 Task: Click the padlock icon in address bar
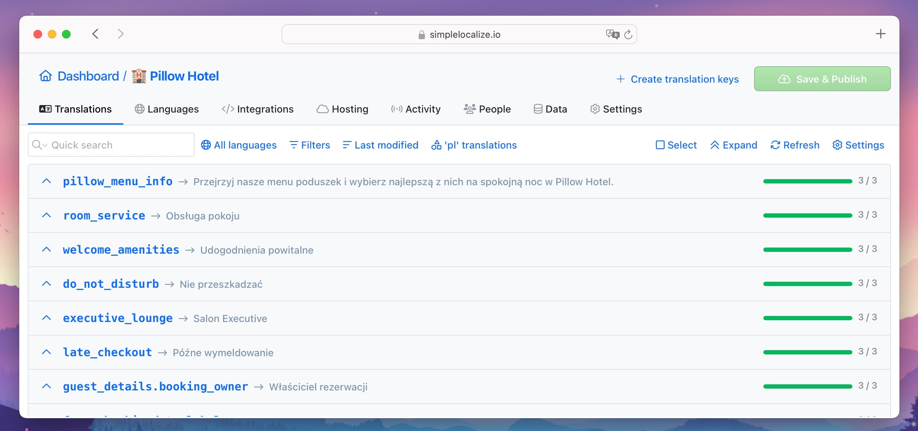pyautogui.click(x=422, y=35)
